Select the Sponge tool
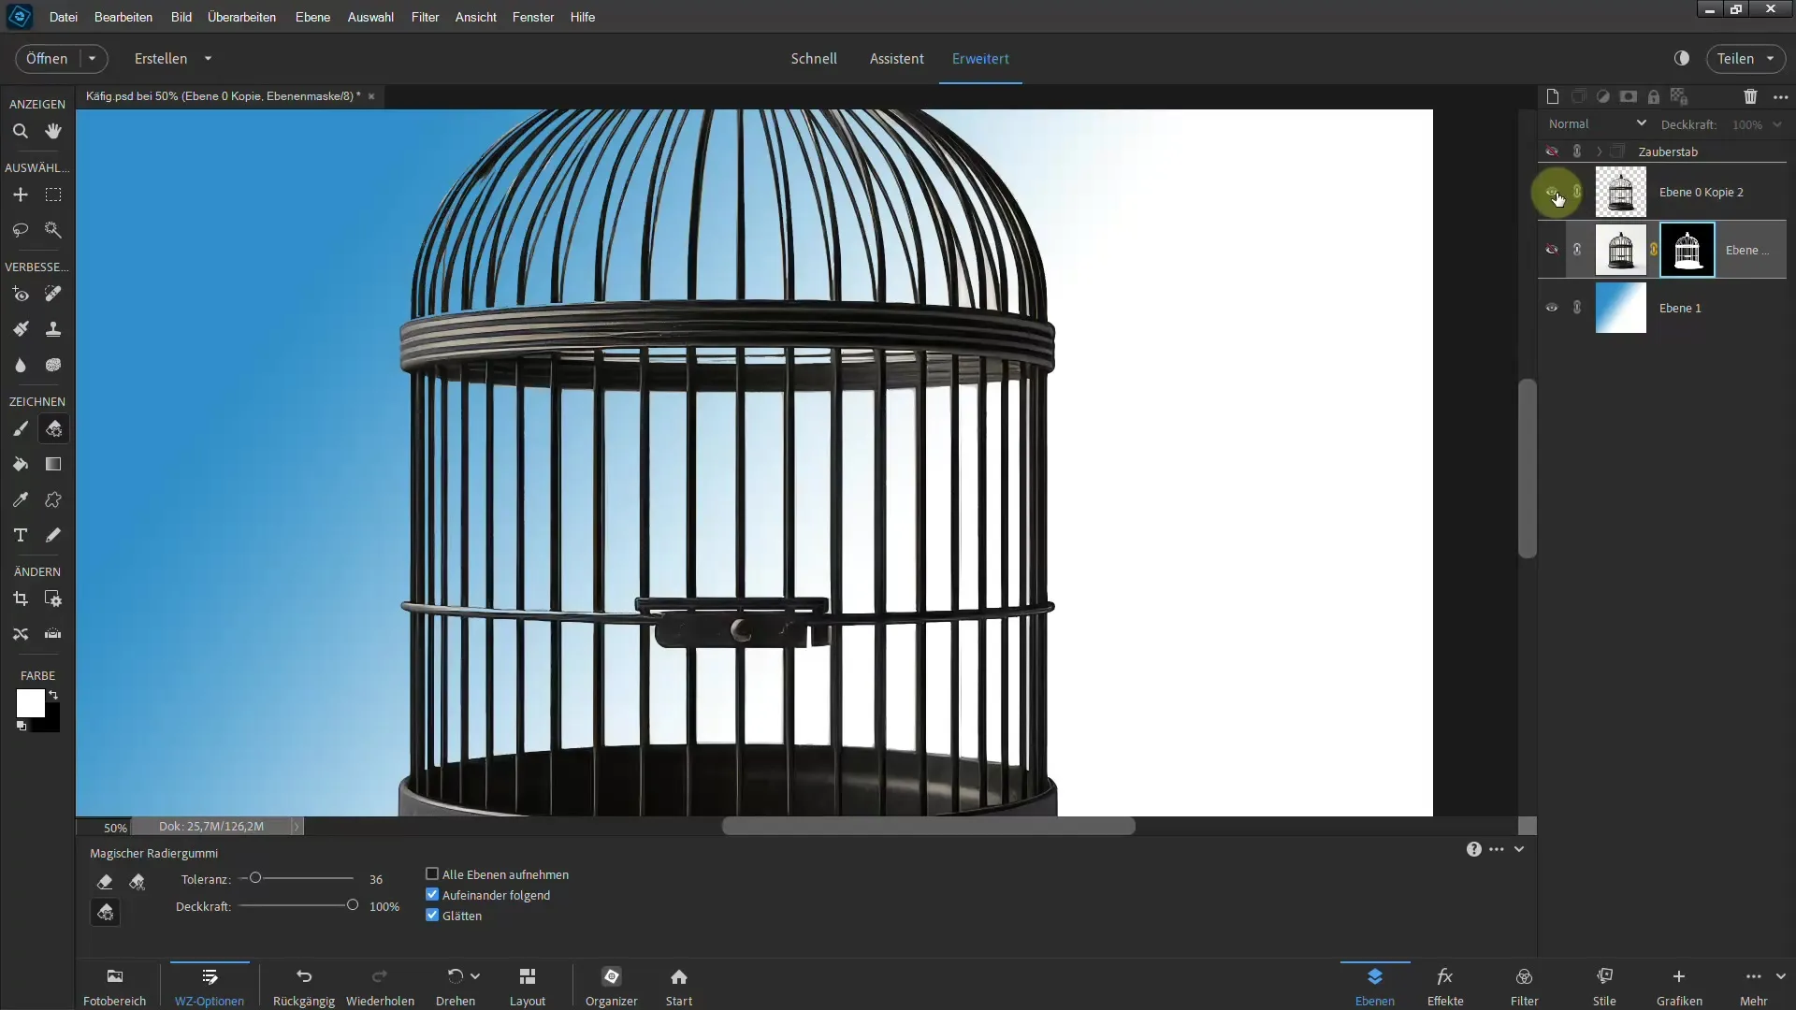The width and height of the screenshot is (1796, 1010). point(53,365)
